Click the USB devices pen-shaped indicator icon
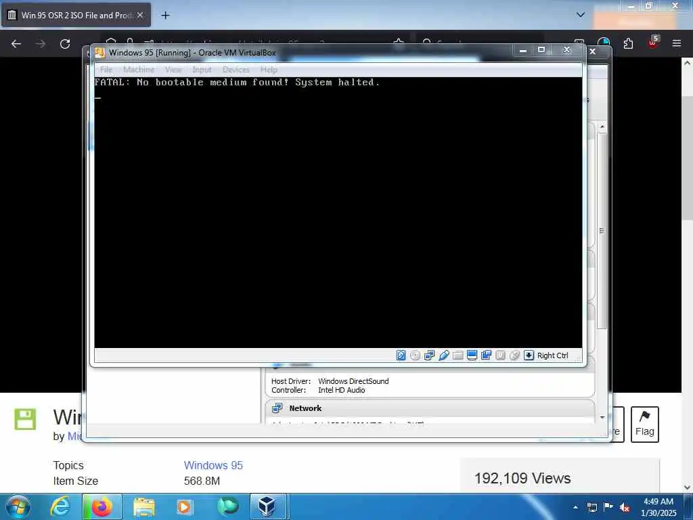This screenshot has width=693, height=520. pos(444,355)
